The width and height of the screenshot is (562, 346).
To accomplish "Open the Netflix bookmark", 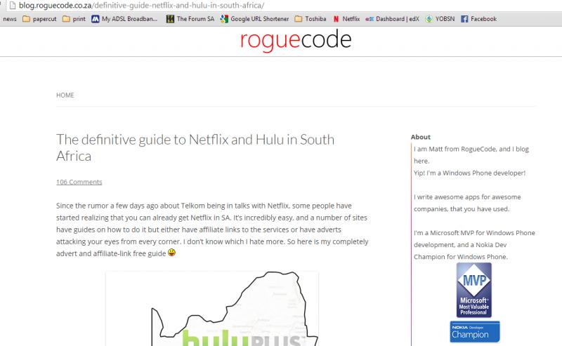I will point(346,19).
